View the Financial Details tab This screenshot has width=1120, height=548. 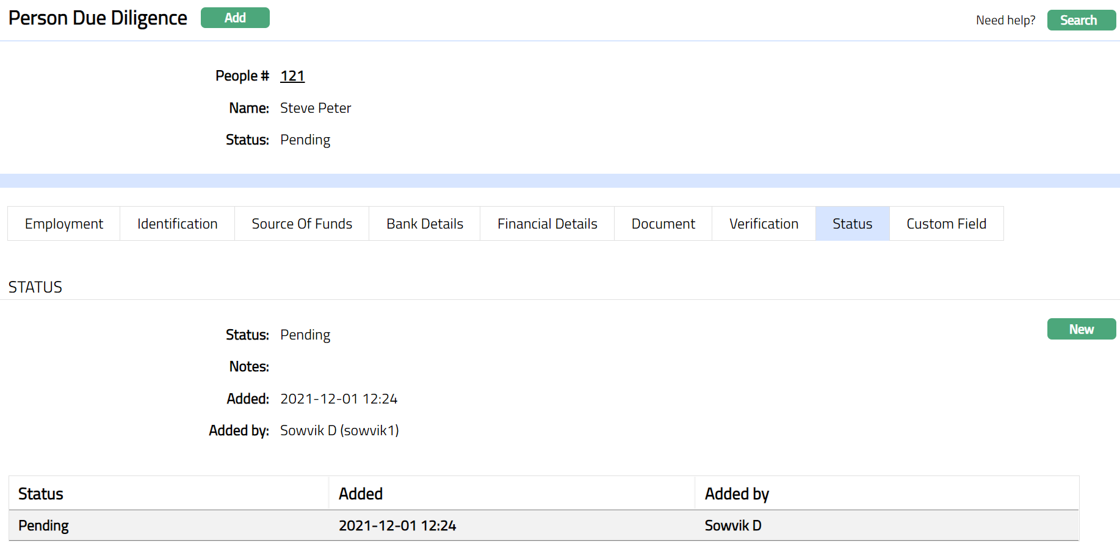547,224
